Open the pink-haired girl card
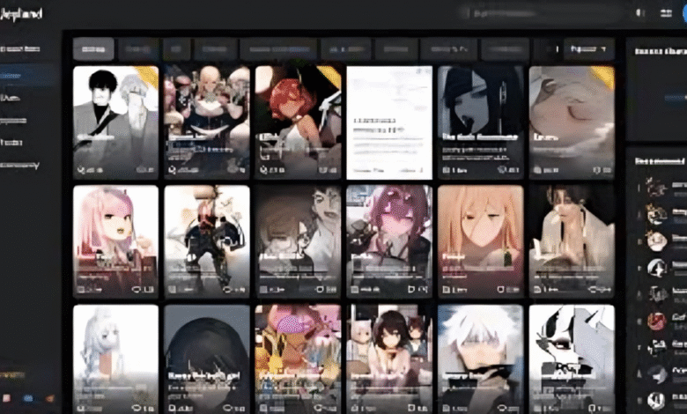This screenshot has height=414, width=687. 115,241
